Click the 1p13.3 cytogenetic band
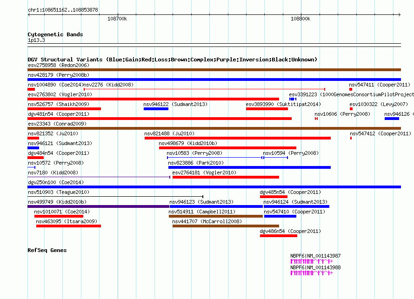This screenshot has width=414, height=299. pyautogui.click(x=214, y=45)
